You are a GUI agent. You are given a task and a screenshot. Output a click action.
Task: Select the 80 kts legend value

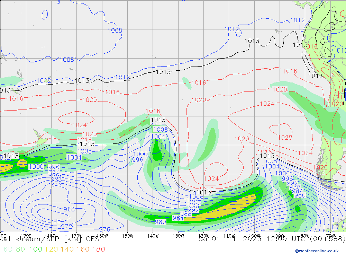tap(20, 249)
